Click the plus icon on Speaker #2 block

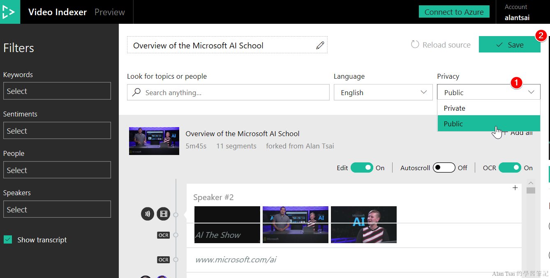pyautogui.click(x=515, y=188)
